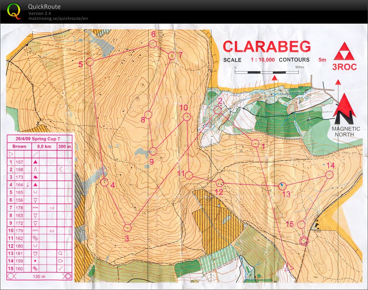Select the CONTOURS label
The width and height of the screenshot is (368, 290).
point(294,60)
